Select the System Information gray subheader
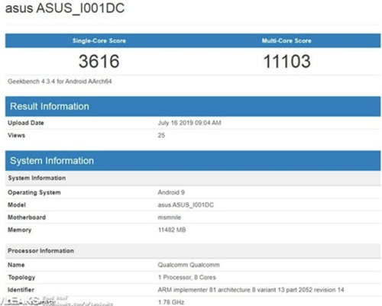382x306 pixels. [193, 178]
